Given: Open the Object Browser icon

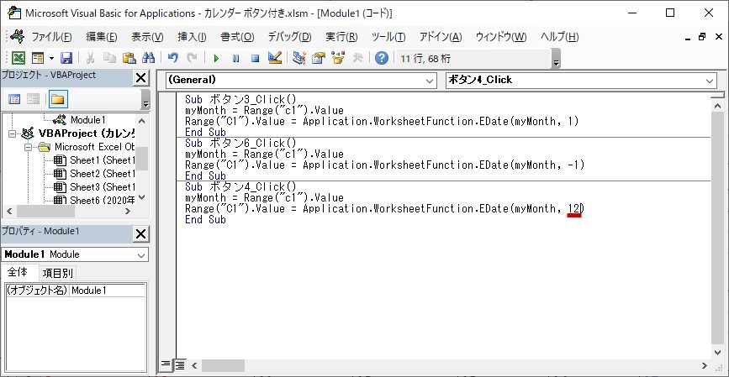Looking at the screenshot, I should click(x=338, y=58).
